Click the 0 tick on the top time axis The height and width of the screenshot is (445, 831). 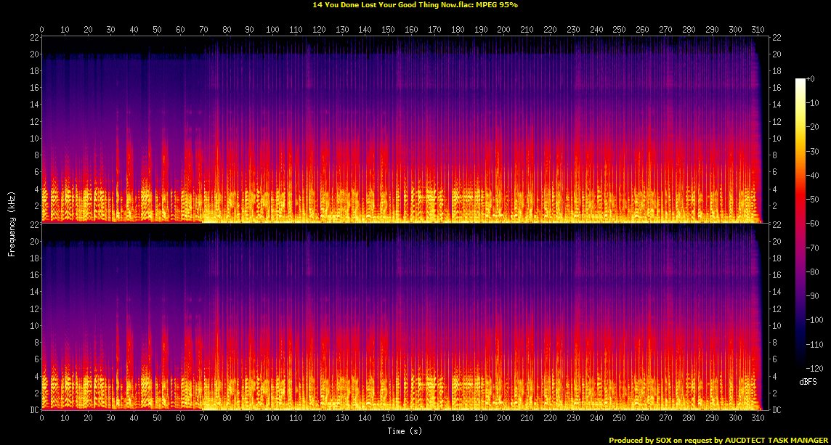coord(42,30)
